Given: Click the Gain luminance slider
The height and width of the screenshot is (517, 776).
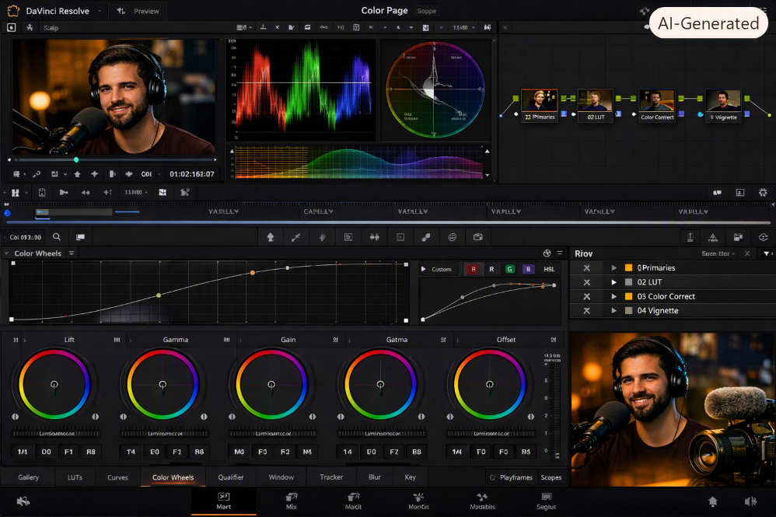Looking at the screenshot, I should click(272, 433).
